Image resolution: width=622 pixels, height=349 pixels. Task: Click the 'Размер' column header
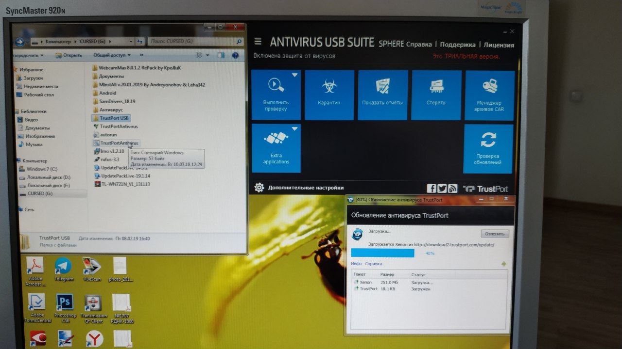tap(387, 275)
